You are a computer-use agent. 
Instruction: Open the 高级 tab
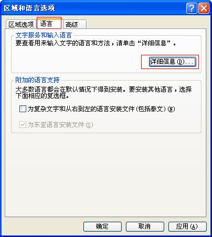[x=75, y=24]
